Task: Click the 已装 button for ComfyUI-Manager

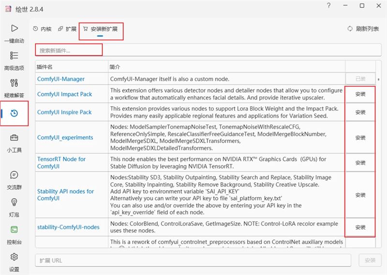Action: pos(360,79)
